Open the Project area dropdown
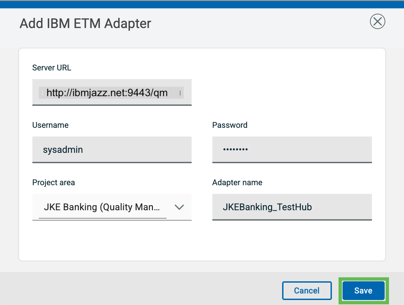This screenshot has width=404, height=305. coord(112,207)
